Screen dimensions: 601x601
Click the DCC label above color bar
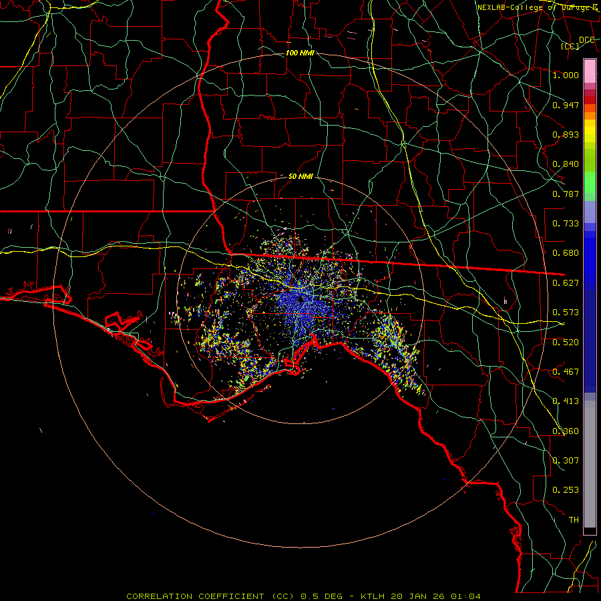(x=587, y=40)
